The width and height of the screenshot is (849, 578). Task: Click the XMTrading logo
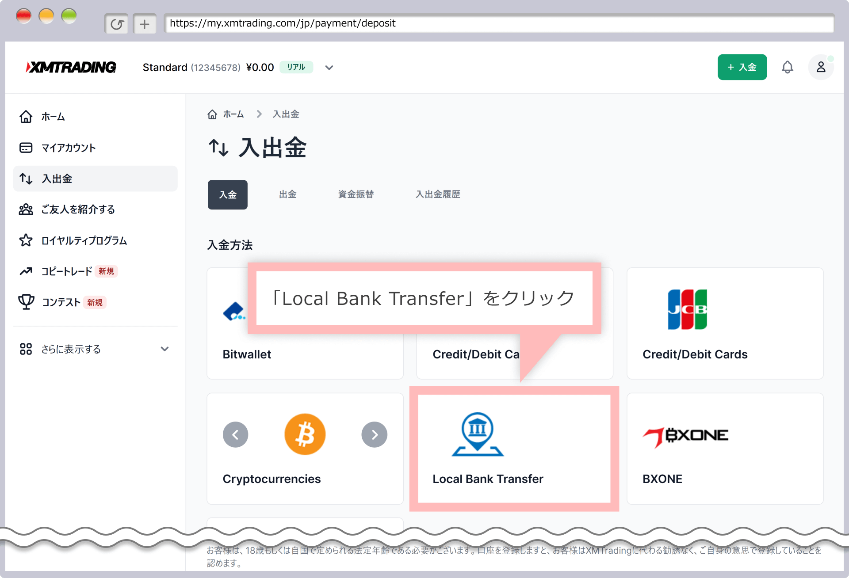[71, 67]
